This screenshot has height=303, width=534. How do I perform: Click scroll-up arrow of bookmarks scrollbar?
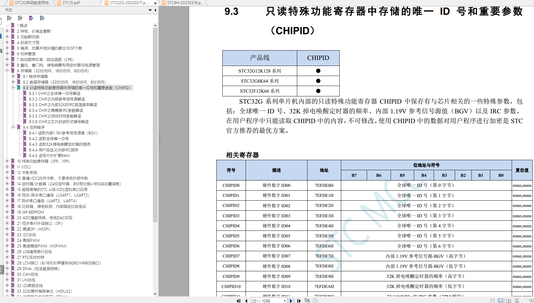(155, 25)
